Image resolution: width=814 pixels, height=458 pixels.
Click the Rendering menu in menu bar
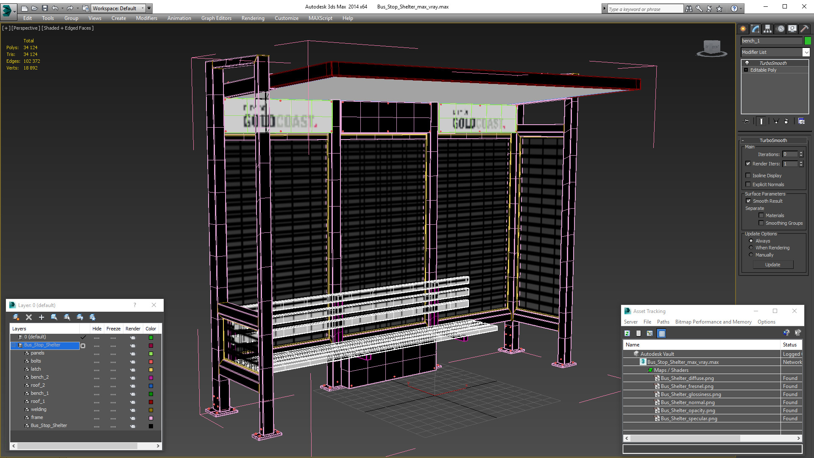pyautogui.click(x=253, y=18)
